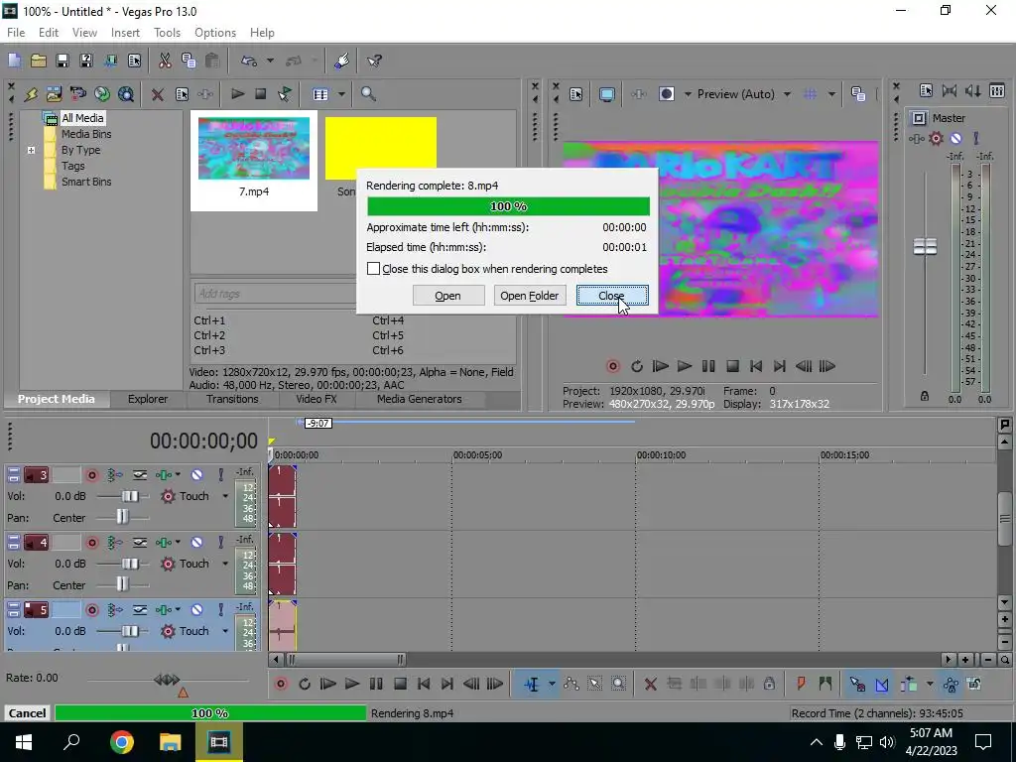Open a file with the Open folder icon
This screenshot has width=1016, height=762.
pyautogui.click(x=39, y=61)
